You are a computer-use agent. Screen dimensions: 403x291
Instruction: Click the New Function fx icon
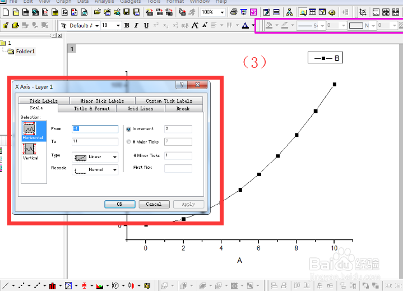[x=65, y=12]
